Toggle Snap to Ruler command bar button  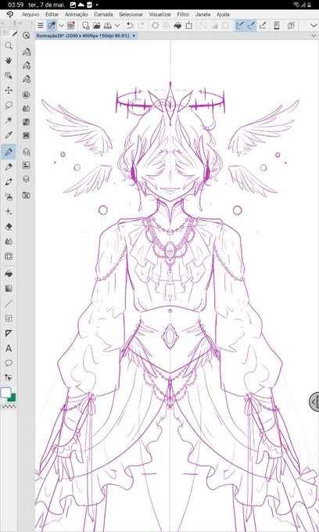point(240,26)
